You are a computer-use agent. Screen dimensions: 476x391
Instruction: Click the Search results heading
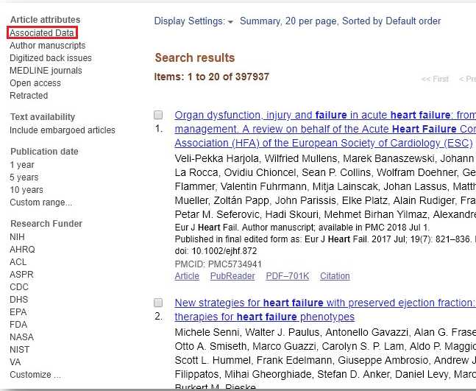pyautogui.click(x=195, y=57)
